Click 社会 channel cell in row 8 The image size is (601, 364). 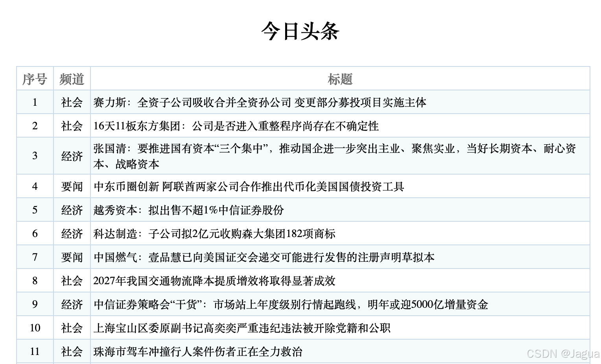pos(72,281)
